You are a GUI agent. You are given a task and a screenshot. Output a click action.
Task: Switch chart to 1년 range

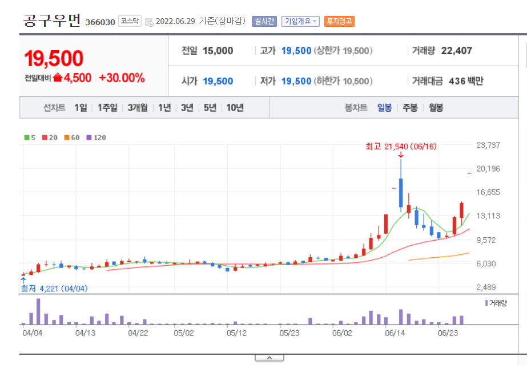click(x=164, y=108)
